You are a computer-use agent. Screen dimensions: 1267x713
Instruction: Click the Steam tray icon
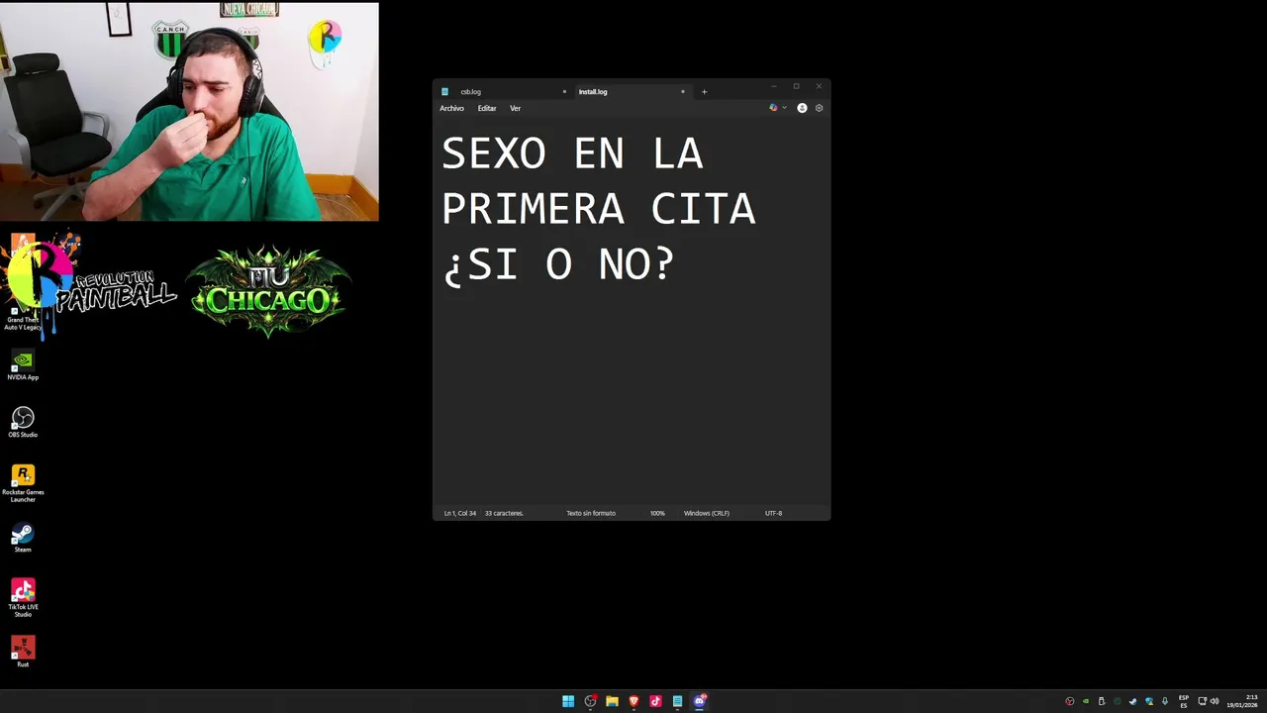(x=1132, y=701)
